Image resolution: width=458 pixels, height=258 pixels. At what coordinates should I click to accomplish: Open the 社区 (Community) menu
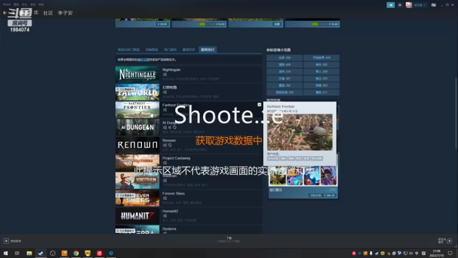click(x=48, y=13)
